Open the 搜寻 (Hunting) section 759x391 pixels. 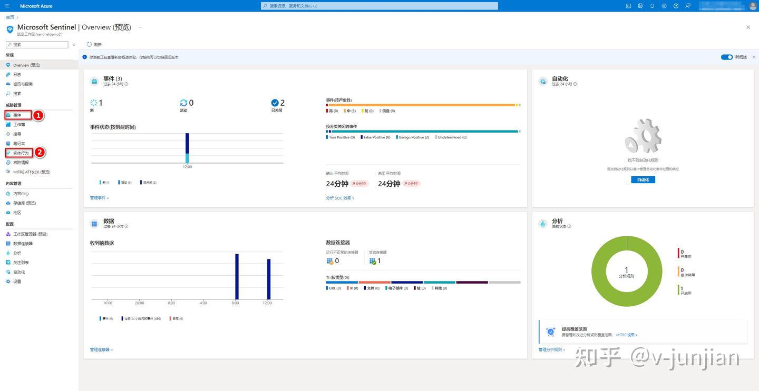coord(17,134)
